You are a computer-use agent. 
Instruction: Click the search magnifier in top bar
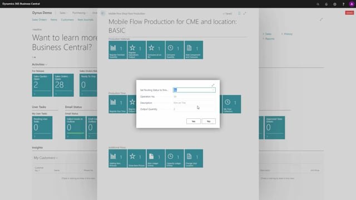(x=318, y=4)
